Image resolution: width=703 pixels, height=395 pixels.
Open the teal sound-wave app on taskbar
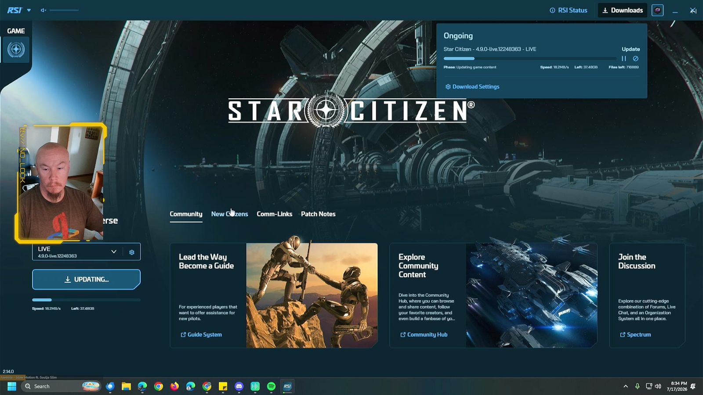(255, 386)
